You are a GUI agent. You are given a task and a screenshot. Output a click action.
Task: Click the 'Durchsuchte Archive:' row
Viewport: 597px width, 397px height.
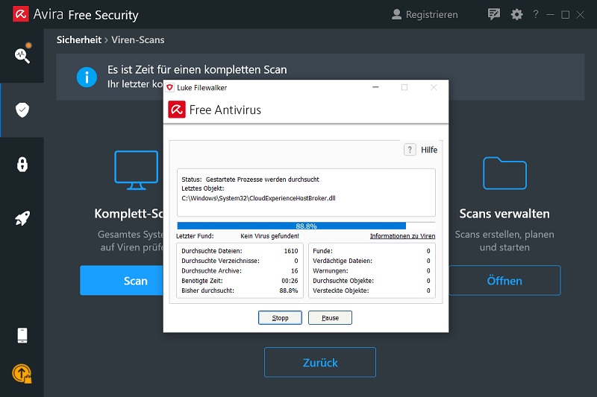point(240,271)
